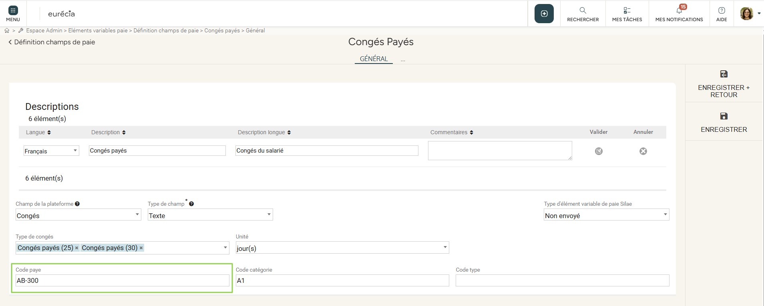
Task: Click into the Code paye field
Action: pyautogui.click(x=122, y=280)
